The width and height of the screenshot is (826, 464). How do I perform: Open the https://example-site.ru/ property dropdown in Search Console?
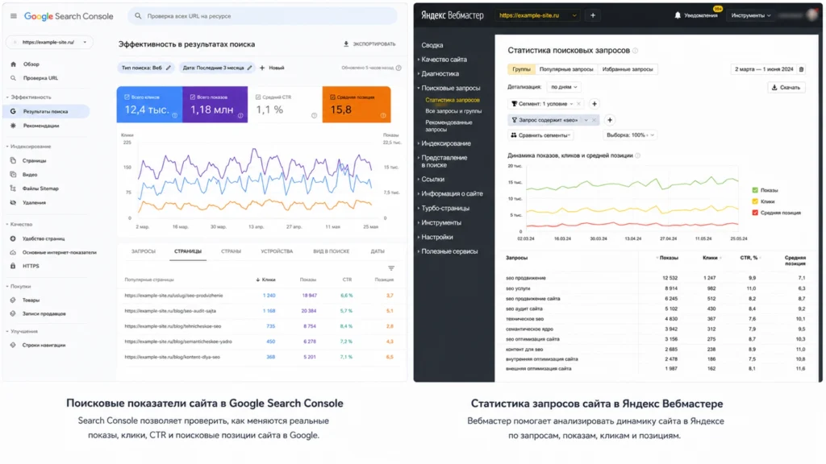[x=50, y=42]
